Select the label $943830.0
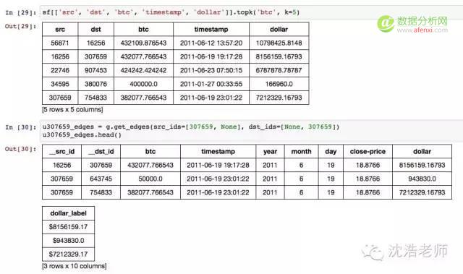Viewport: 463px width, 274px height. pos(68,241)
